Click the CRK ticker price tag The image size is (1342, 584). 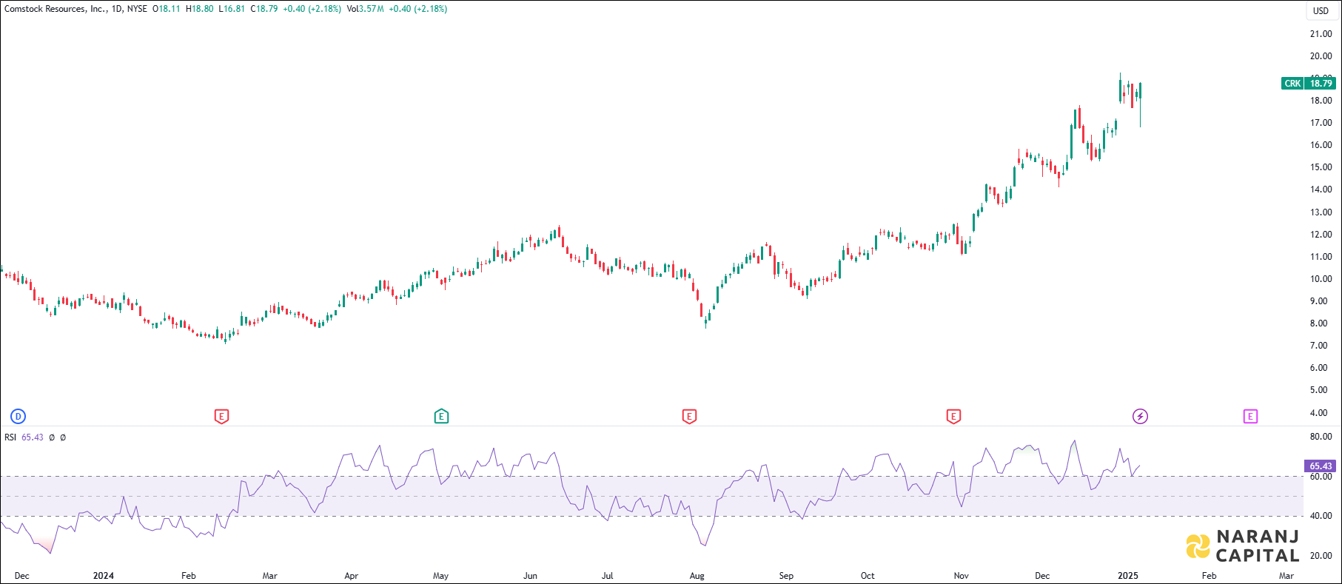pyautogui.click(x=1292, y=84)
